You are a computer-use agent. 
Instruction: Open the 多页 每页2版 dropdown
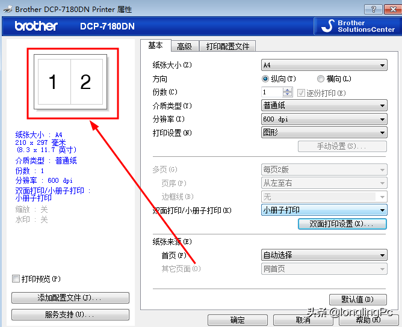coord(324,170)
